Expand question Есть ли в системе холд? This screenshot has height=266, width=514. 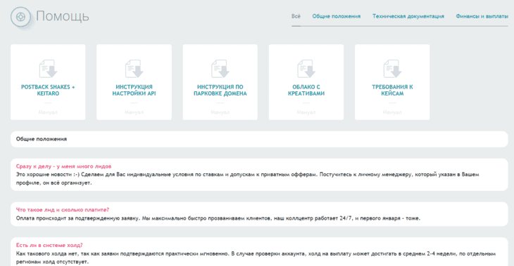click(x=49, y=245)
